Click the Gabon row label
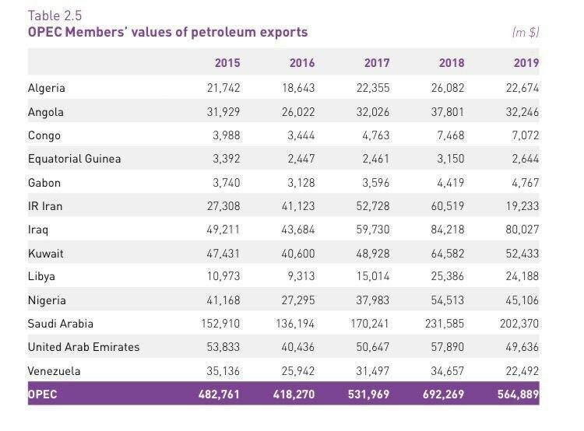584x431 pixels. point(44,183)
